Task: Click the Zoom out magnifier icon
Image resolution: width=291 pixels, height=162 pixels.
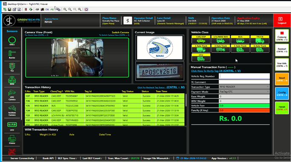Action: [x=70, y=9]
